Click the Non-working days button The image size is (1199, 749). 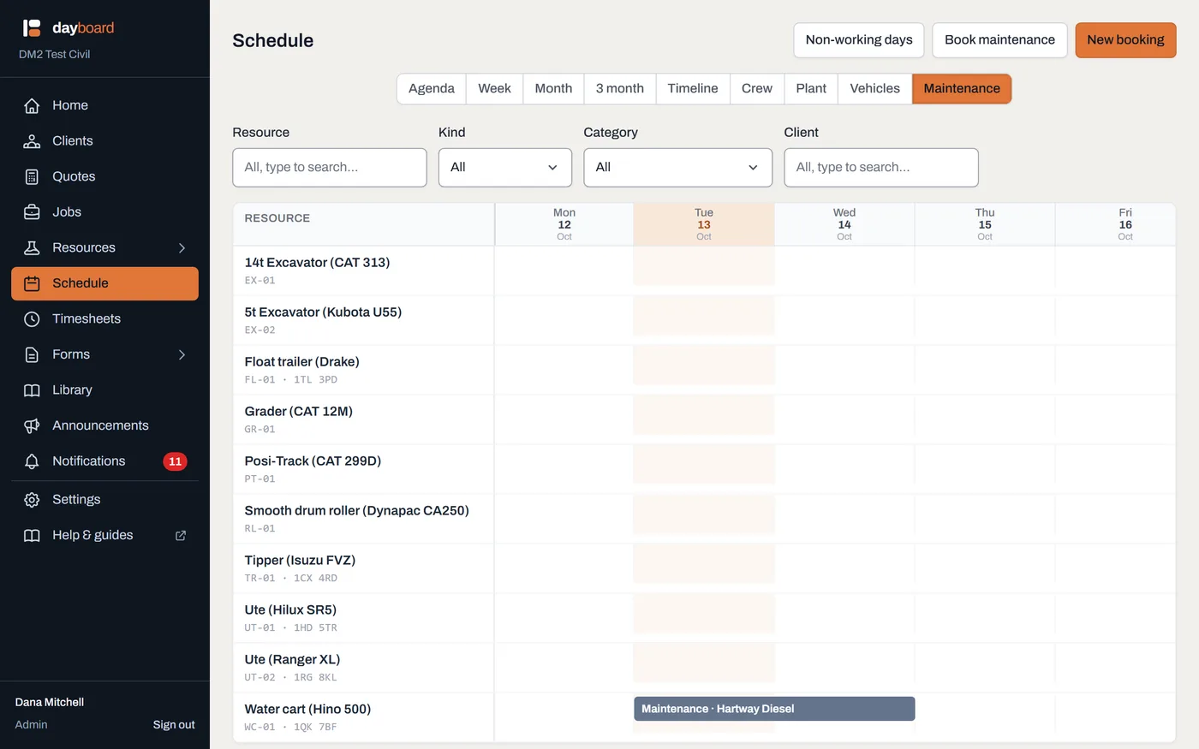[859, 39]
